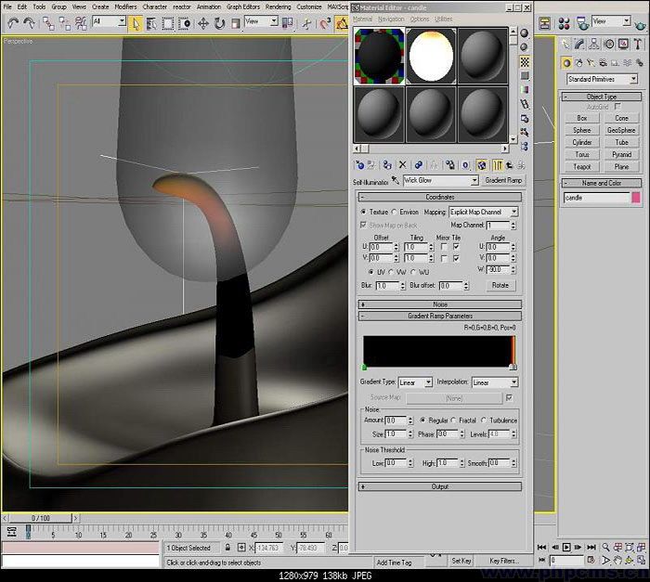The image size is (650, 582).
Task: Click the Gradient Ramp type button
Action: pyautogui.click(x=503, y=180)
